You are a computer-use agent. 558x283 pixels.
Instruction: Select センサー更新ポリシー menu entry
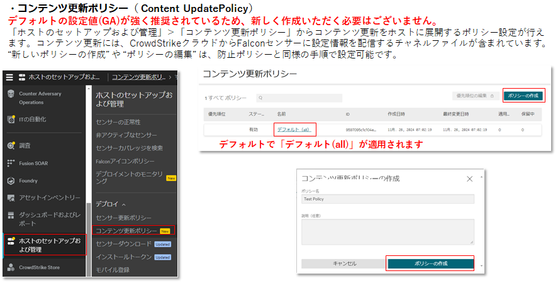[x=123, y=218]
